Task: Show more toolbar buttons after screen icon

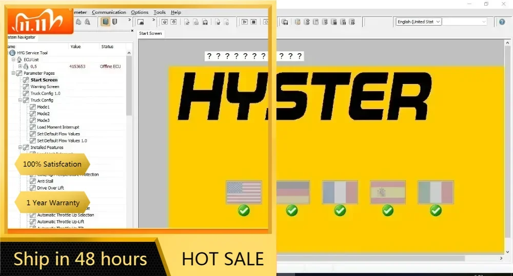Action: click(153, 20)
